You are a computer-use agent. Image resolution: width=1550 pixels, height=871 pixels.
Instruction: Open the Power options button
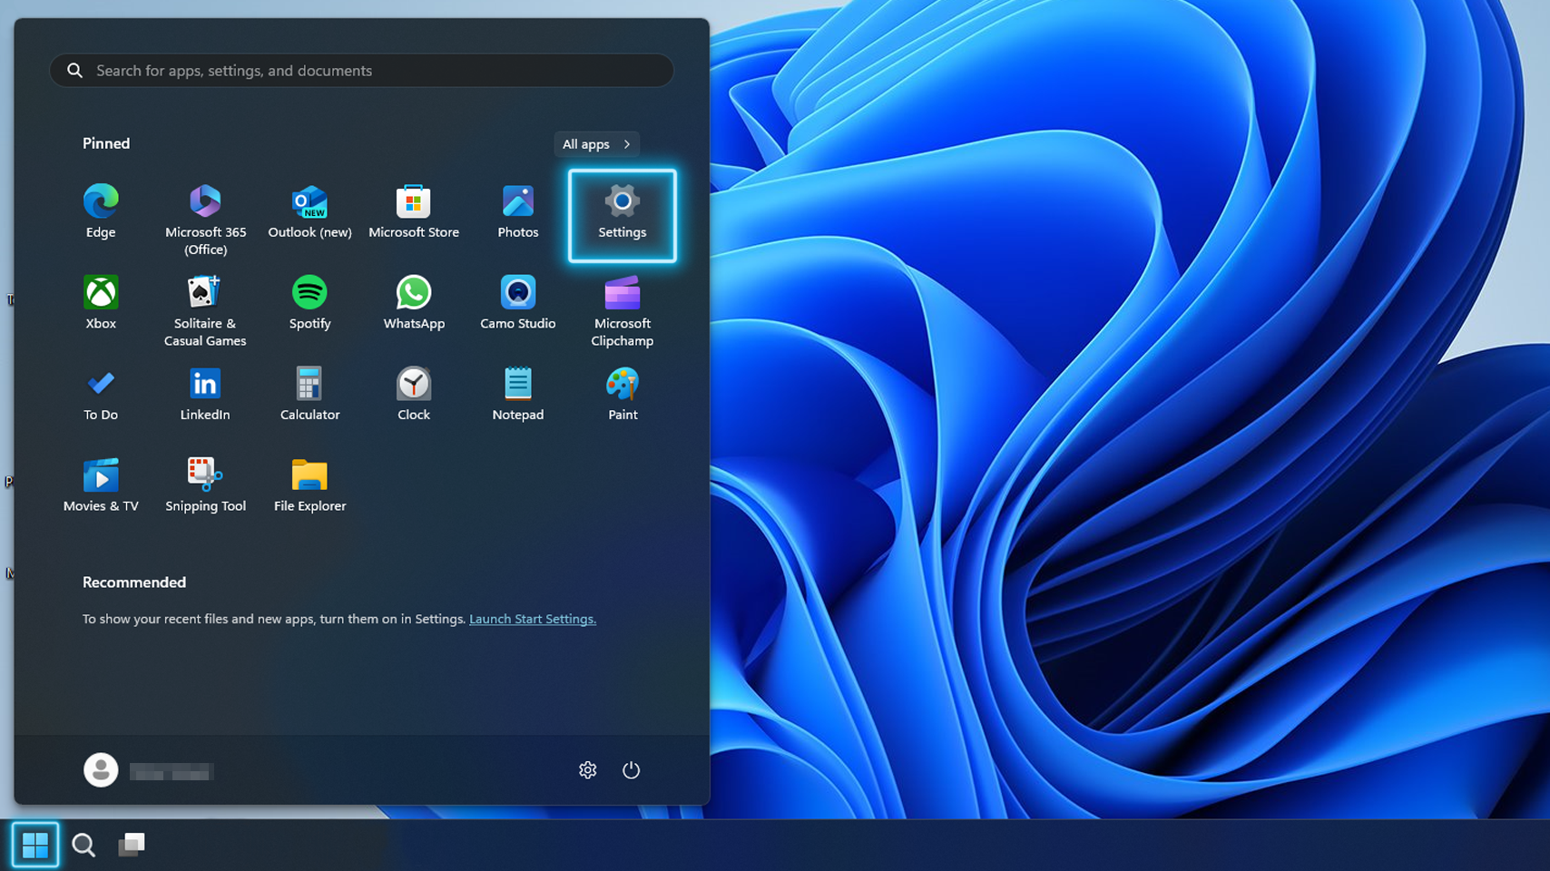(x=632, y=770)
